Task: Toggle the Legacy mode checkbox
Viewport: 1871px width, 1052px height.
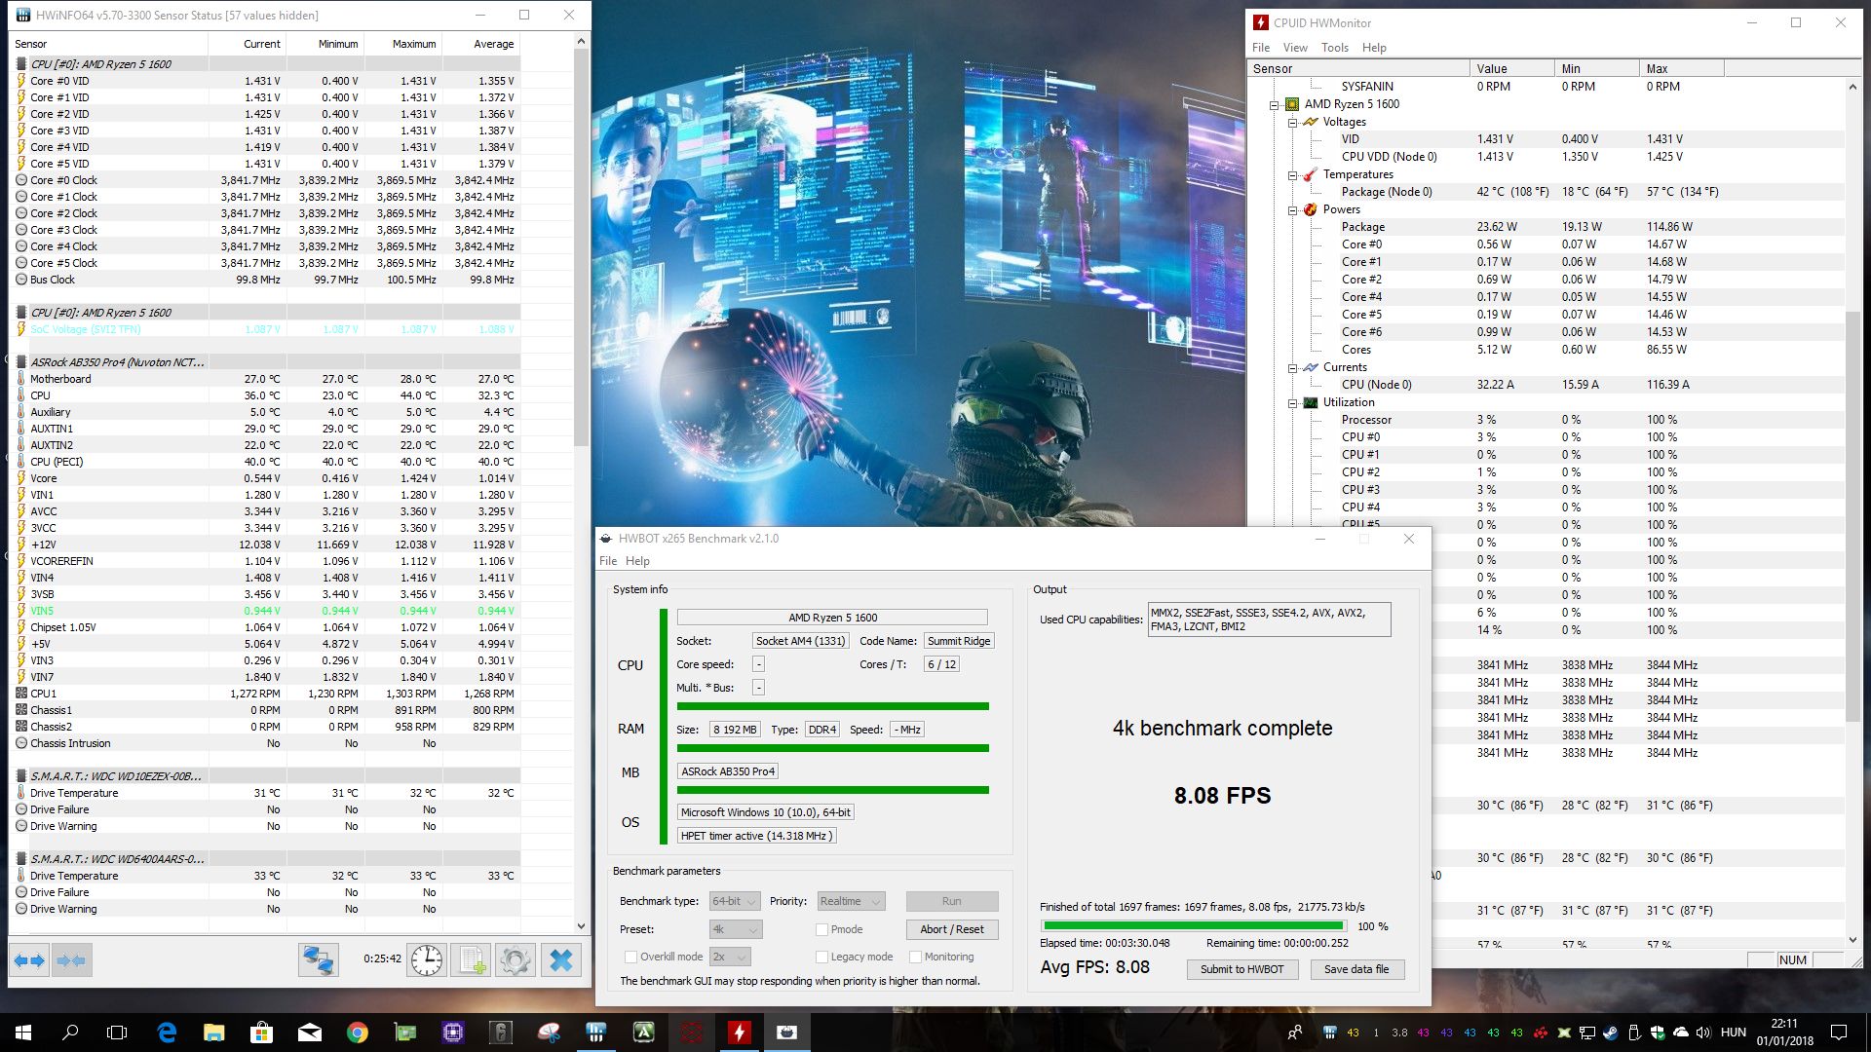Action: coord(821,957)
